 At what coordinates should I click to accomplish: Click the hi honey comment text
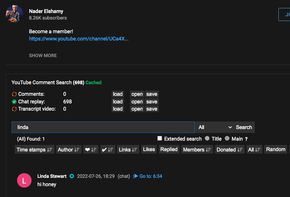tap(47, 184)
